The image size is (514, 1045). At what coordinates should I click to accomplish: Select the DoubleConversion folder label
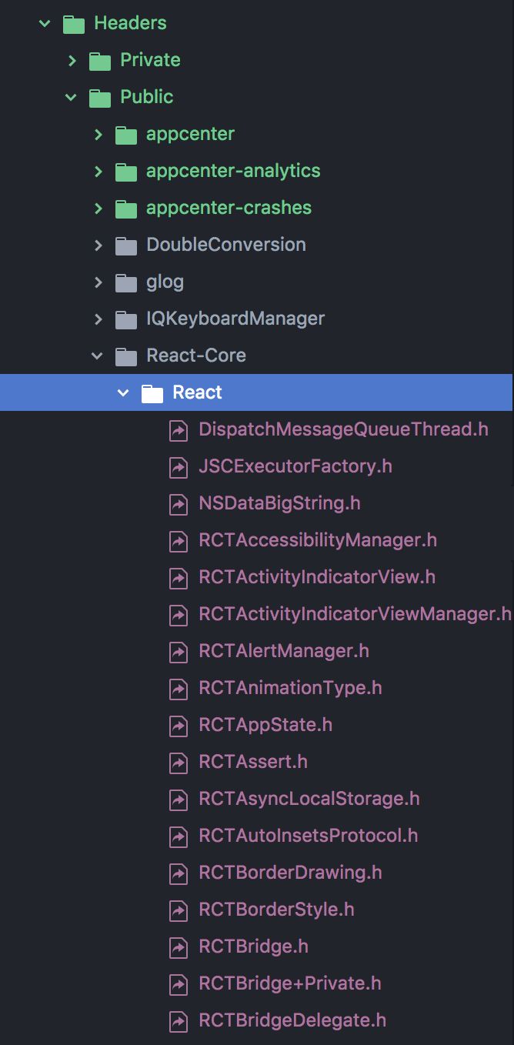tap(226, 245)
